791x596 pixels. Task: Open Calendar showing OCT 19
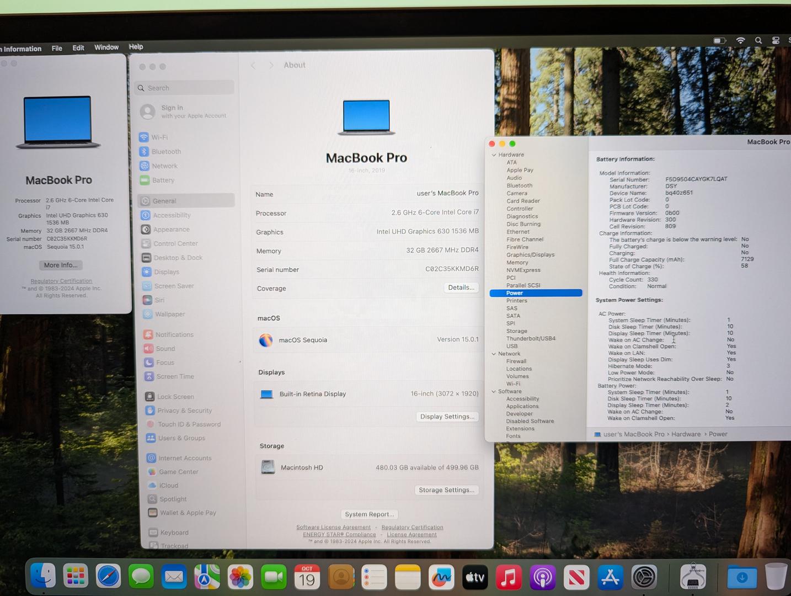(307, 577)
